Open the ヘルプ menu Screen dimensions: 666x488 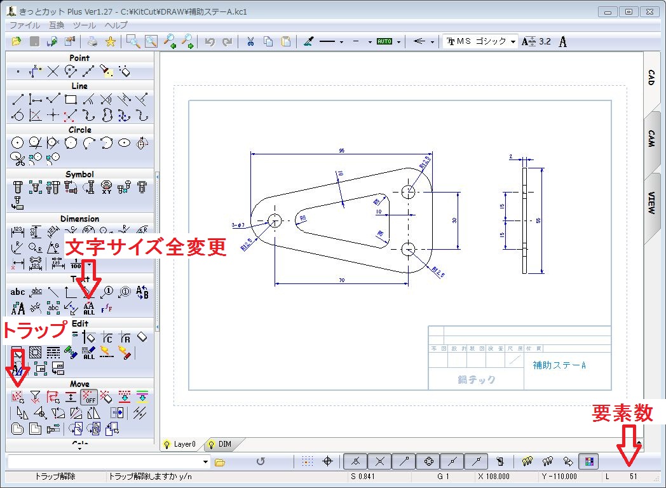(x=116, y=25)
